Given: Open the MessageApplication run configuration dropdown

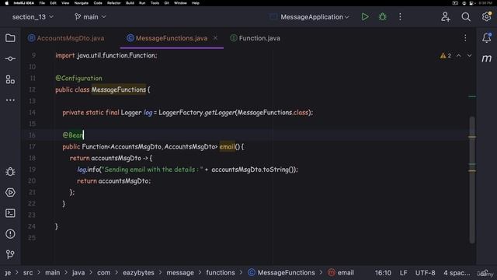Looking at the screenshot, I should pyautogui.click(x=315, y=17).
